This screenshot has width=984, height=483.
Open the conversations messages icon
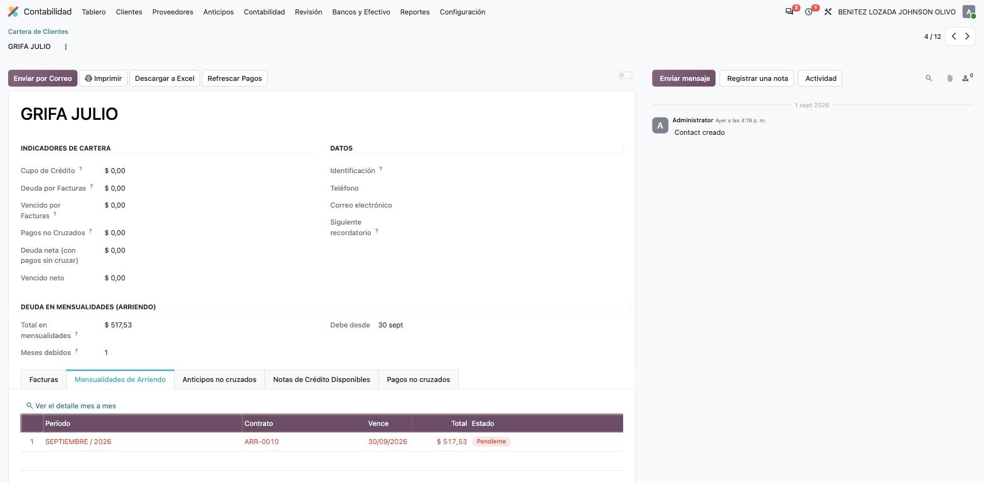coord(789,12)
